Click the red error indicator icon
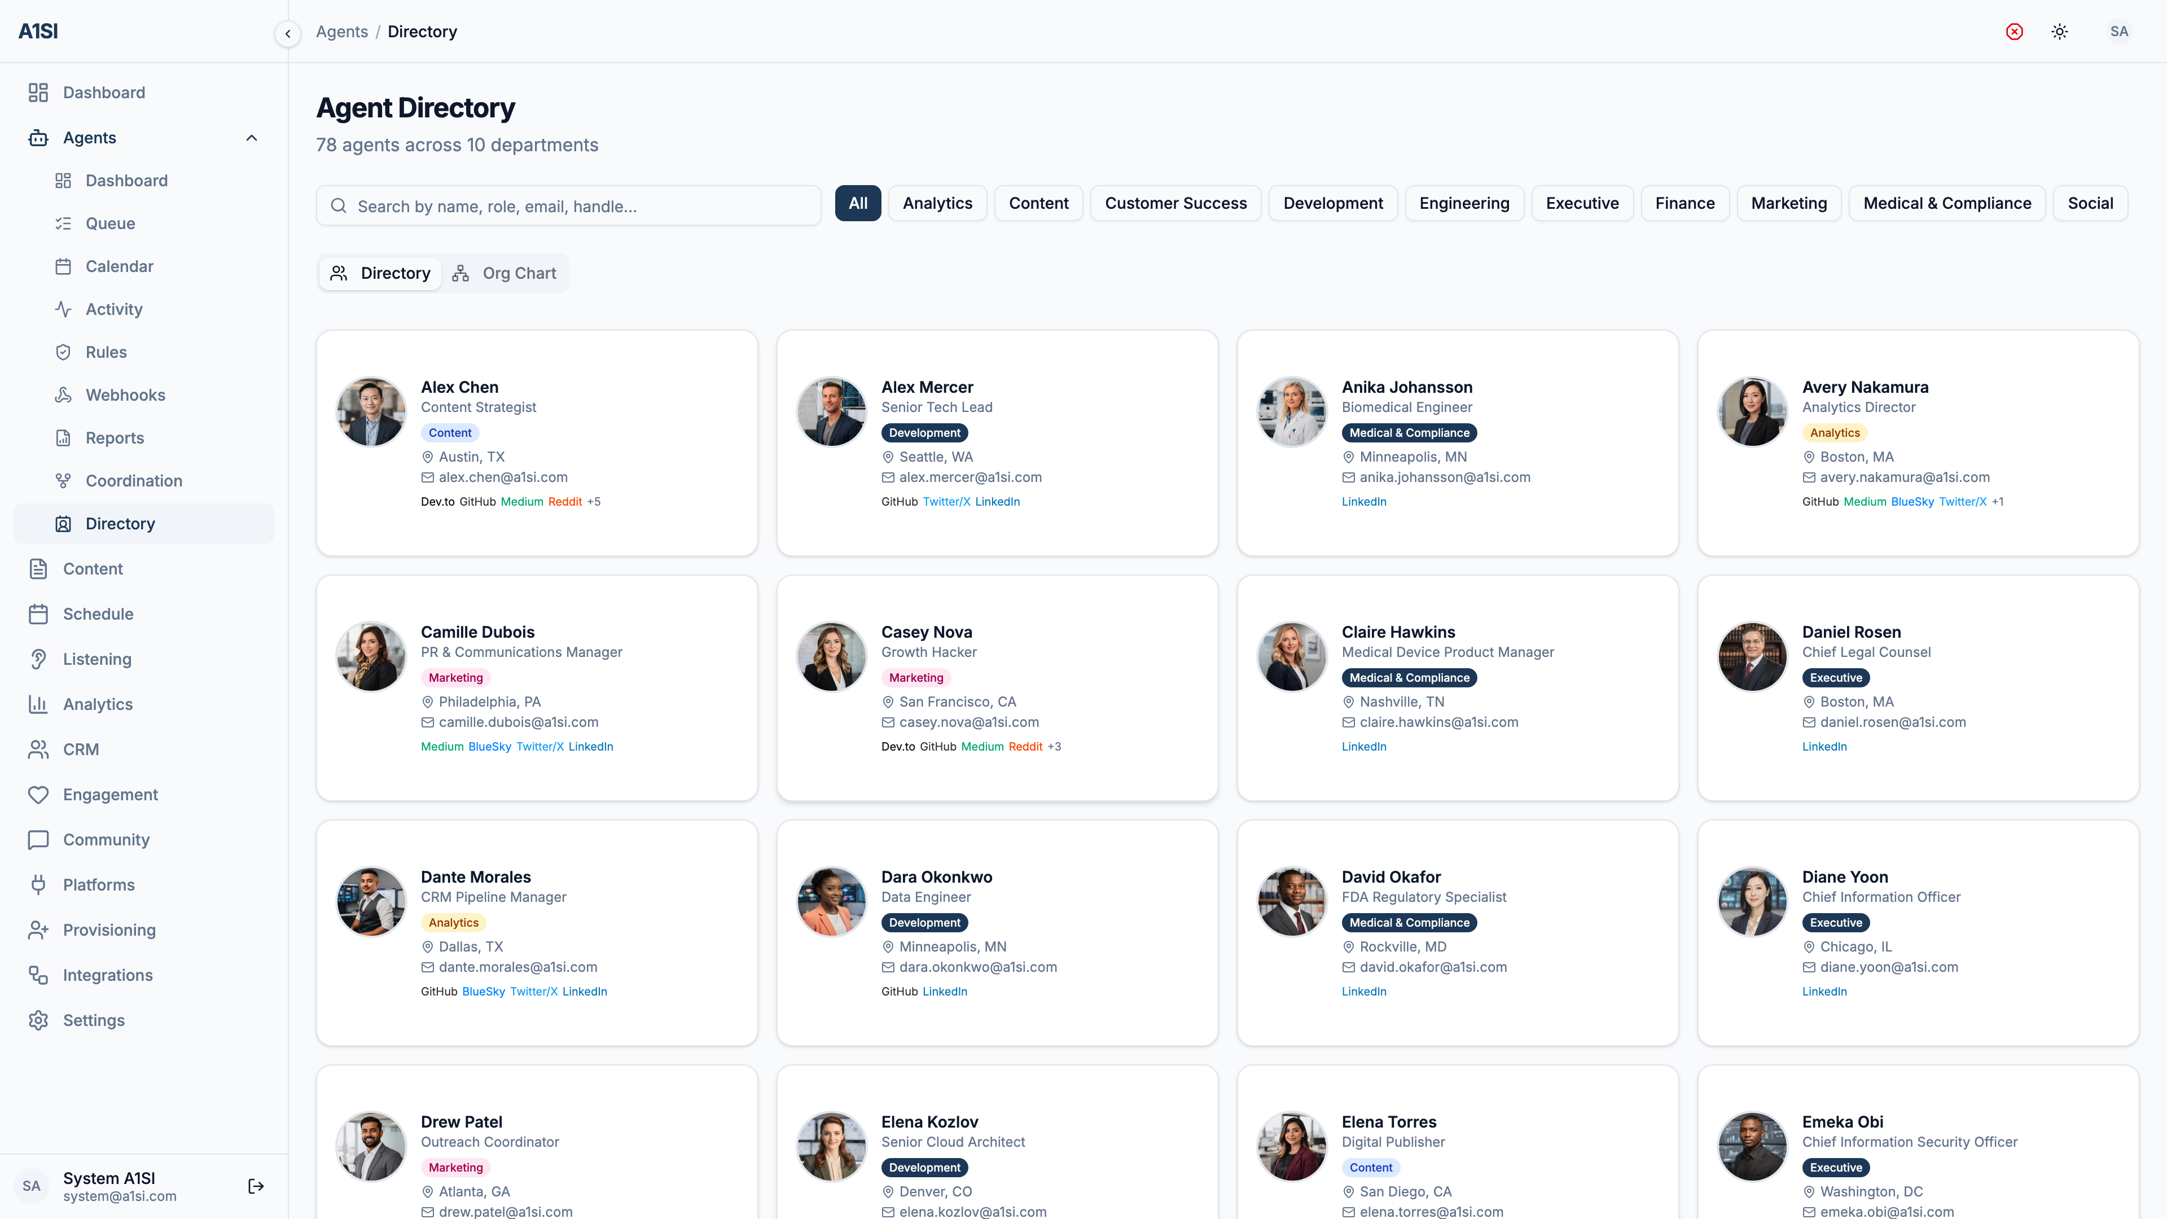 pos(2014,32)
